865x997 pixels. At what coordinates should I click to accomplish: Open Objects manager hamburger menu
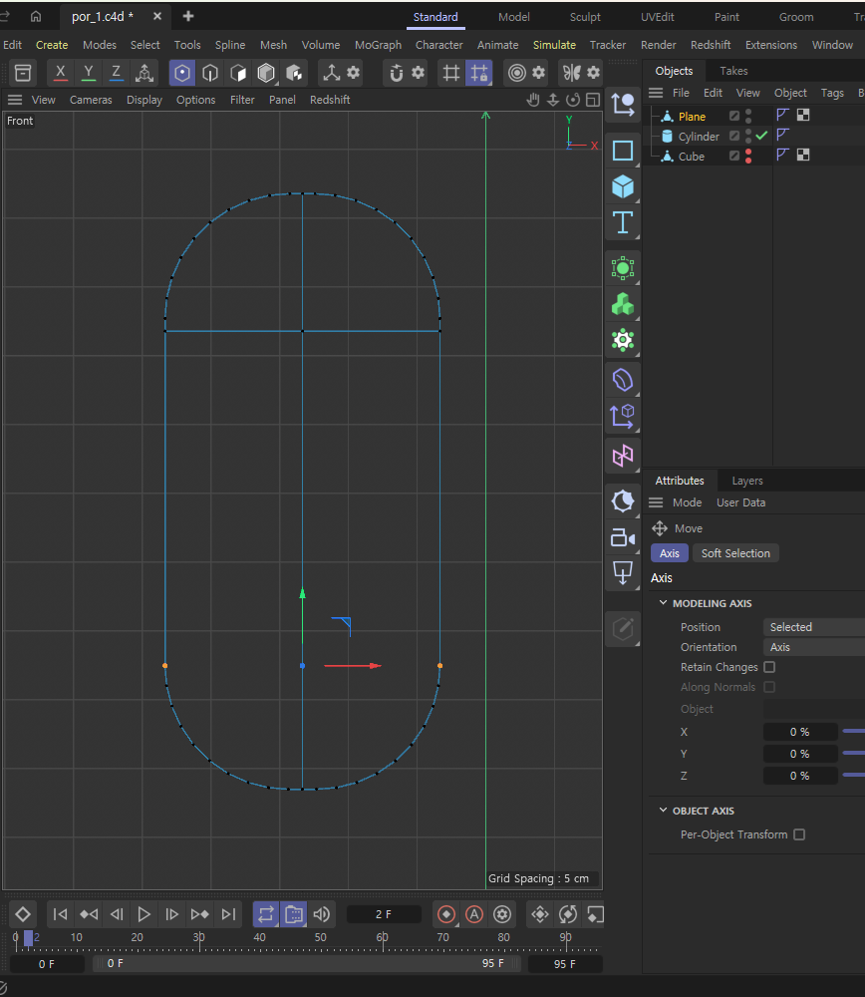(656, 93)
